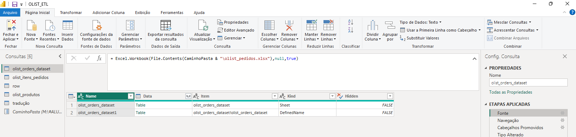Click the save icon in title bar

point(15,4)
